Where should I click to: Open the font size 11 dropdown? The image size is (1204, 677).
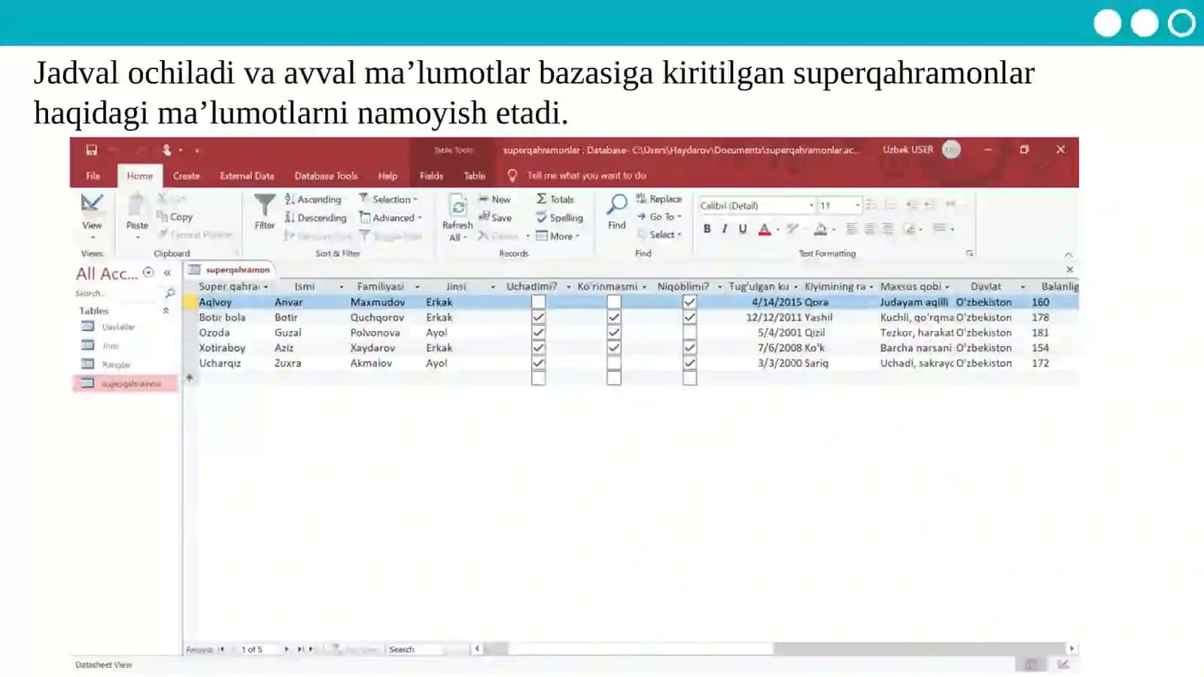(857, 205)
